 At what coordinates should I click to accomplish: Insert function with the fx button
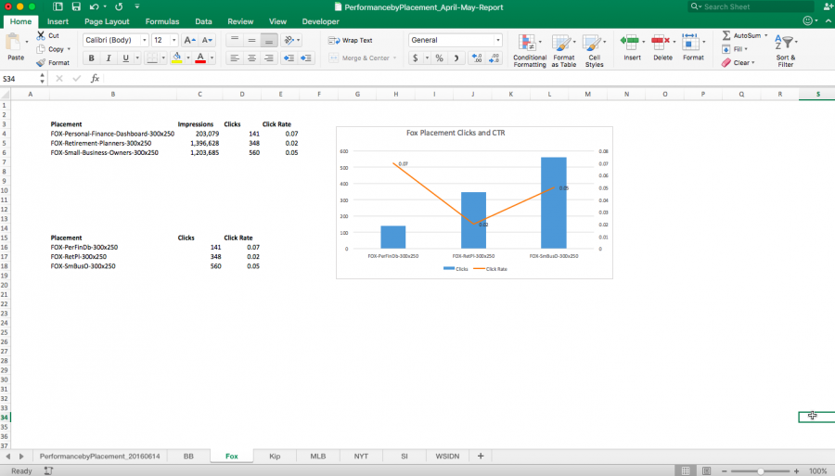point(95,78)
